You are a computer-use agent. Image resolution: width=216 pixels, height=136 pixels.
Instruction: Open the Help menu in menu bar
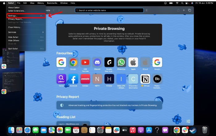point(73,3)
